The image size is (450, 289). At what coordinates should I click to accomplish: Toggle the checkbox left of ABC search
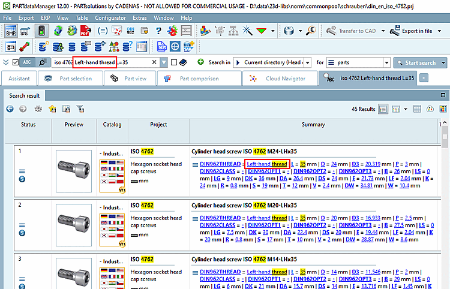[x=16, y=62]
